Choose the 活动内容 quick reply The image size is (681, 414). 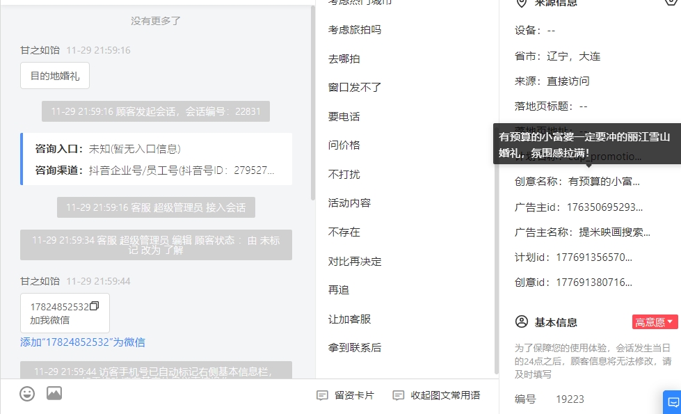[x=349, y=203]
